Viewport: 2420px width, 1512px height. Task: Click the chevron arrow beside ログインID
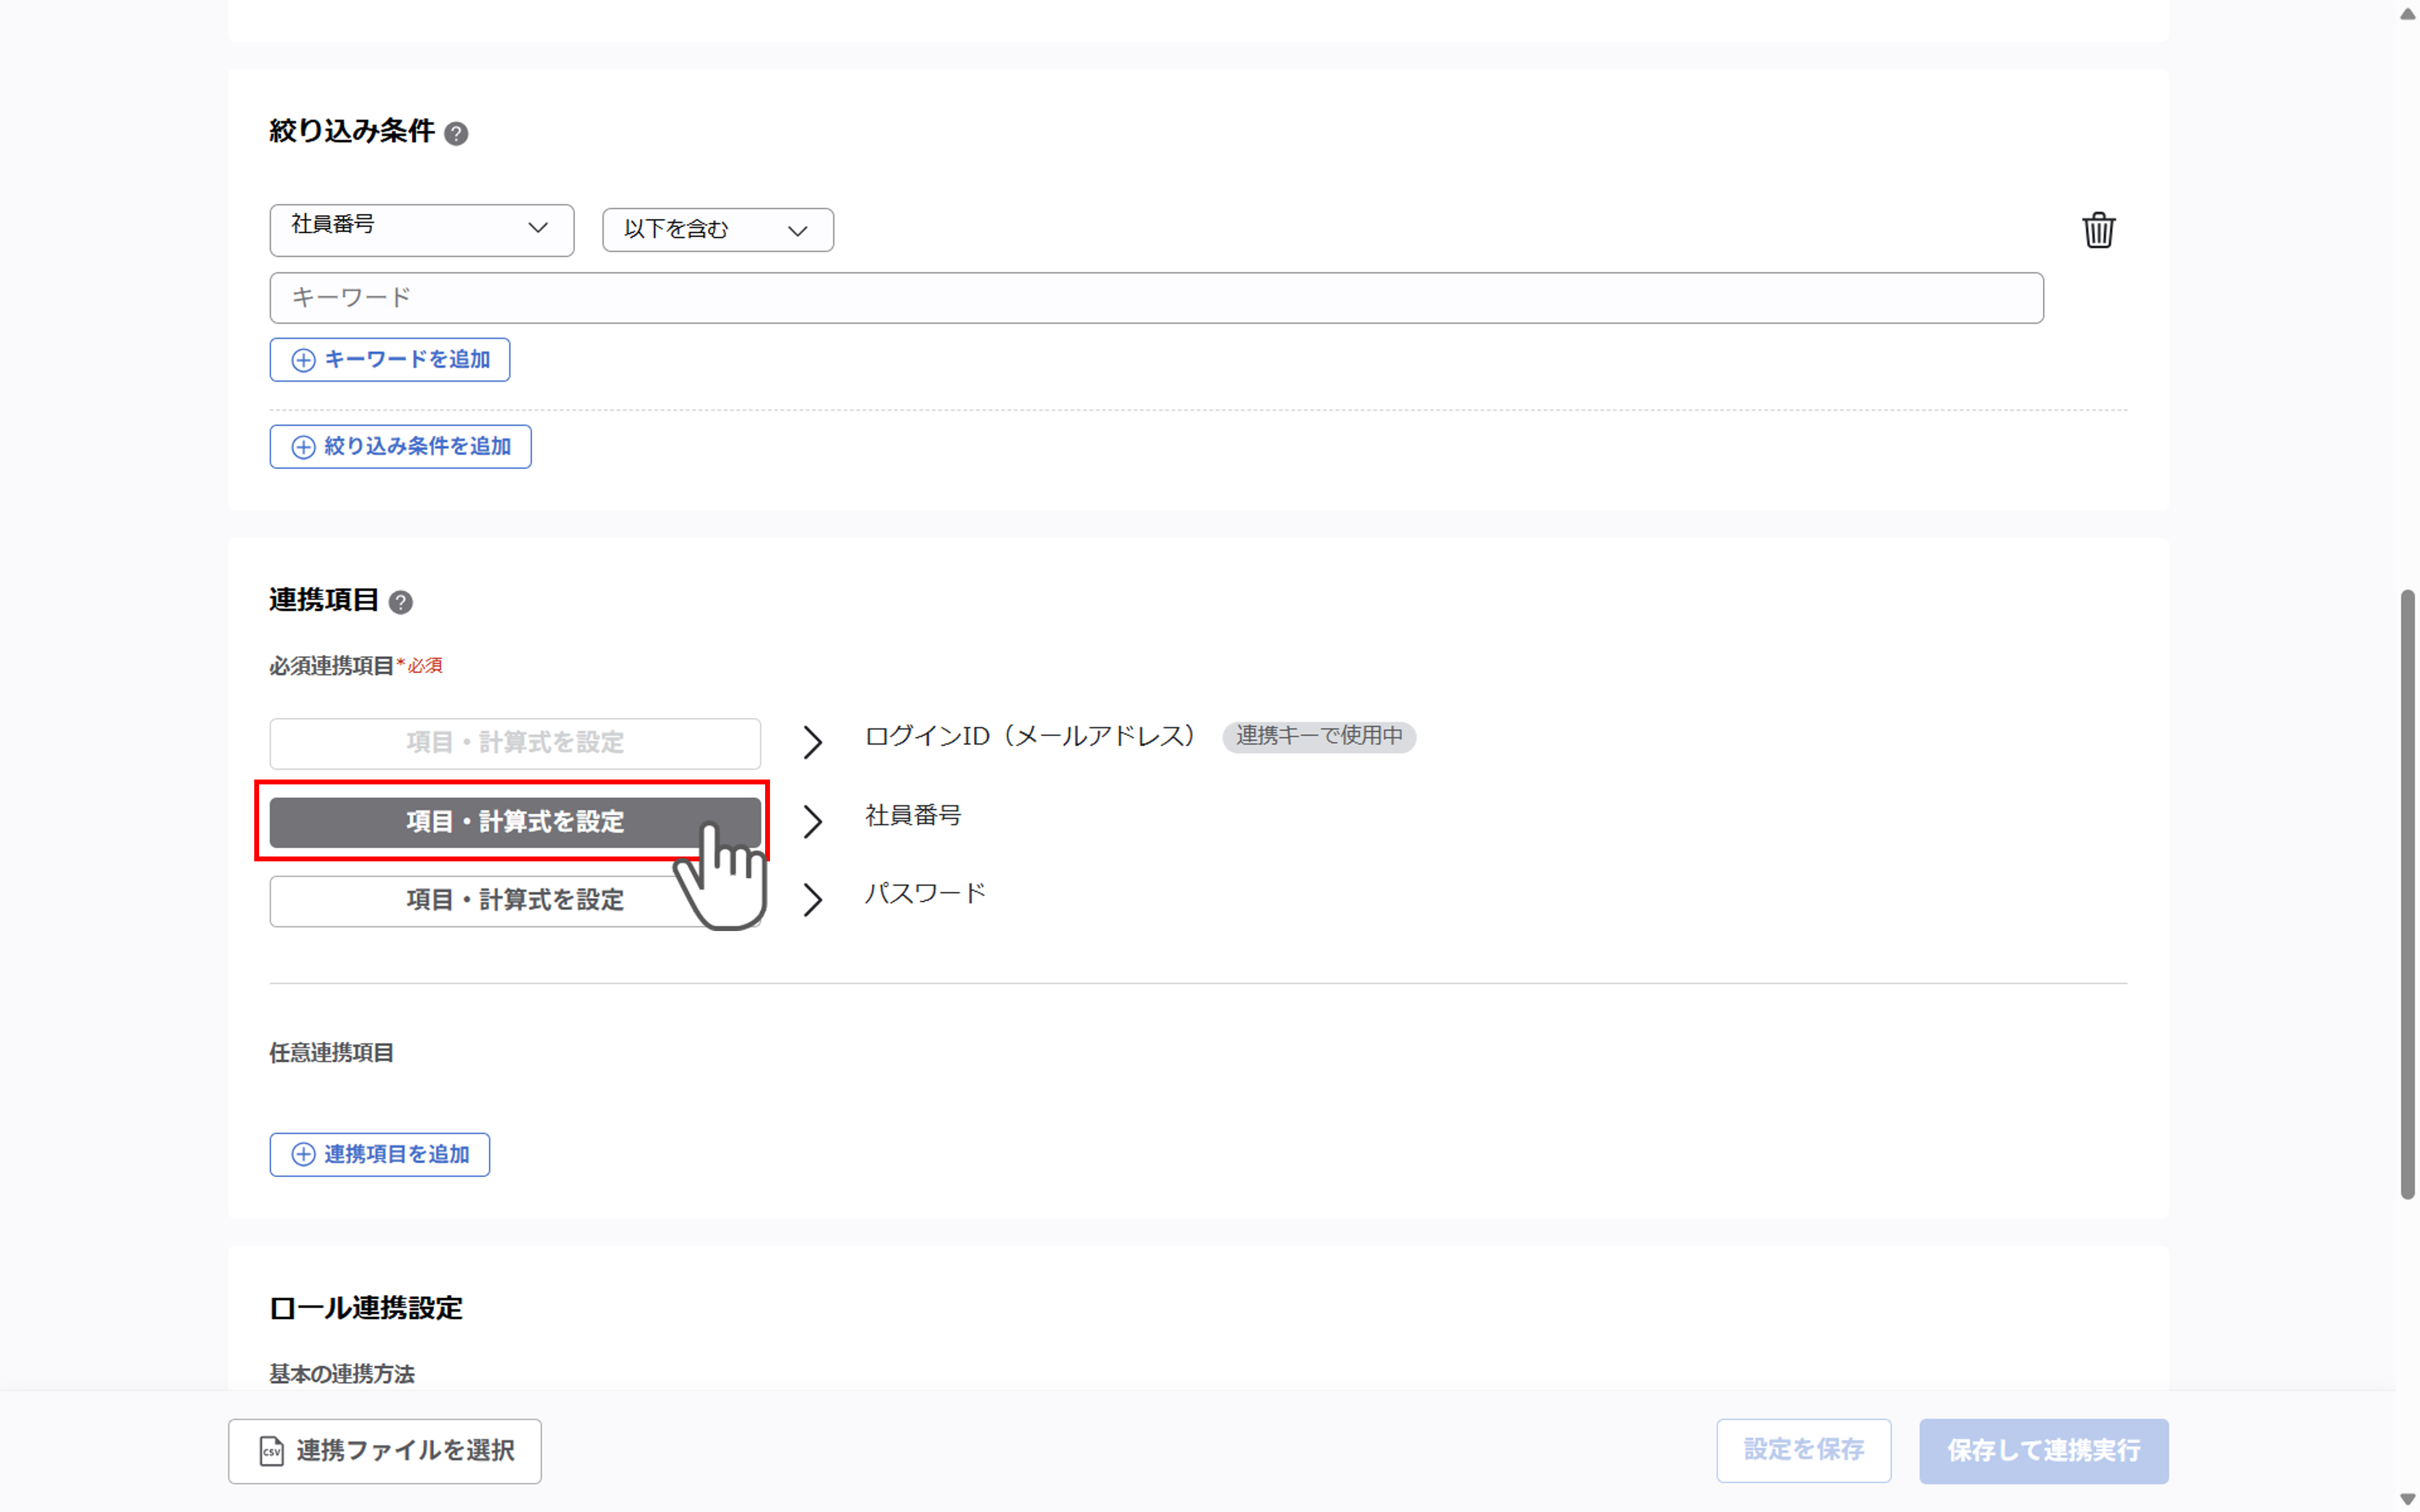click(x=813, y=743)
